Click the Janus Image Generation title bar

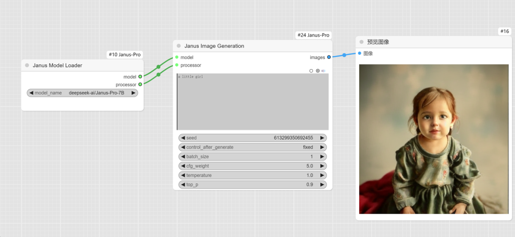coord(253,46)
